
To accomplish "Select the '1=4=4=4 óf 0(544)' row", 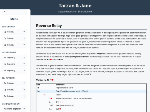I will (91, 98).
